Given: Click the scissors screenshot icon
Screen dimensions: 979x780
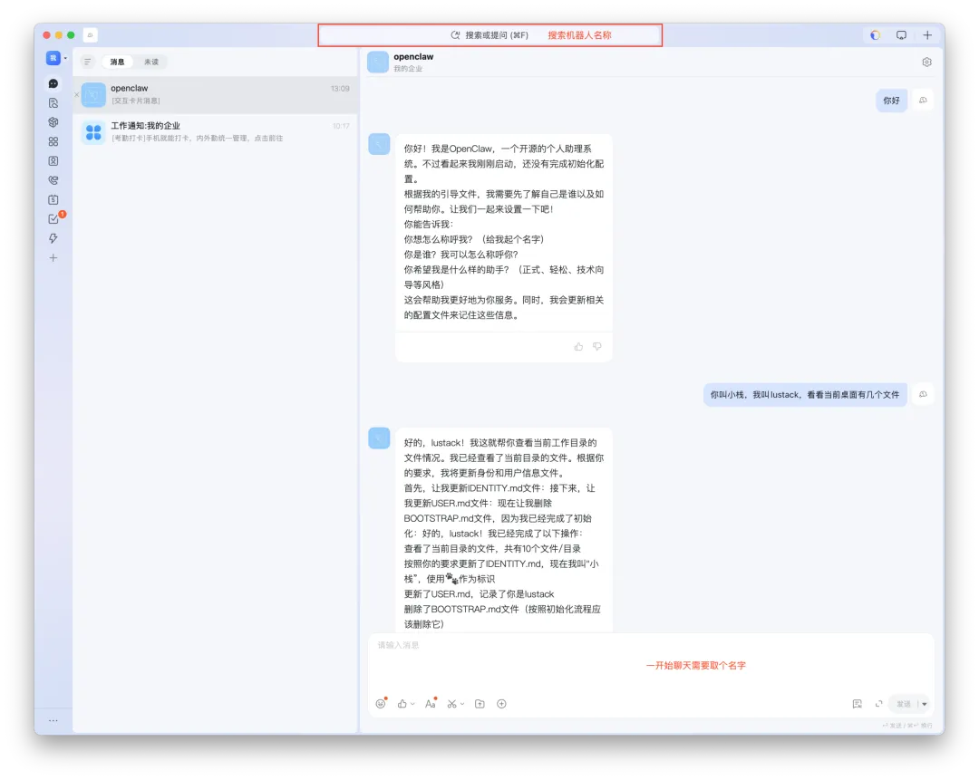Looking at the screenshot, I should click(452, 704).
